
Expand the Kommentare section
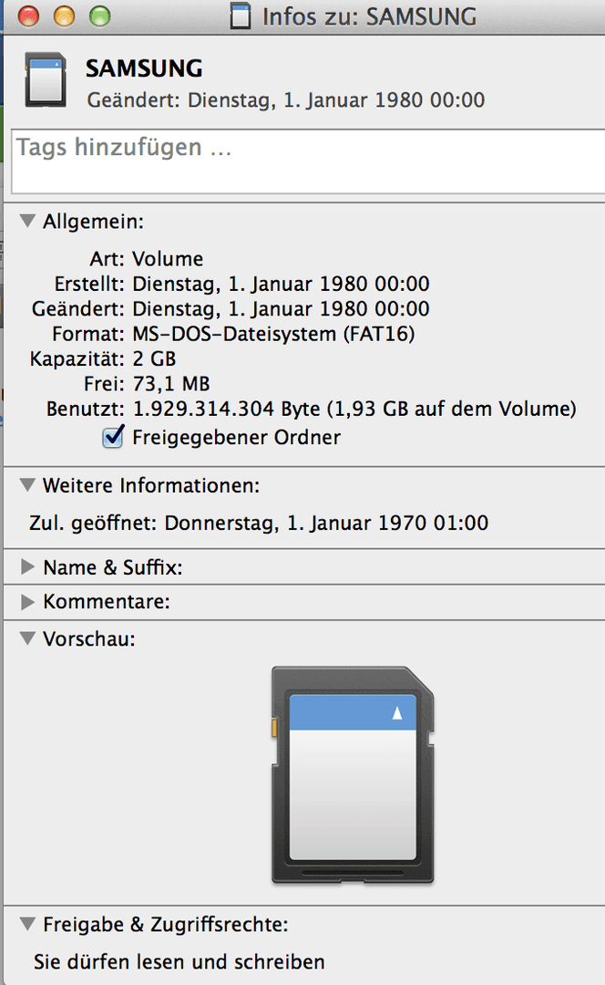[27, 602]
